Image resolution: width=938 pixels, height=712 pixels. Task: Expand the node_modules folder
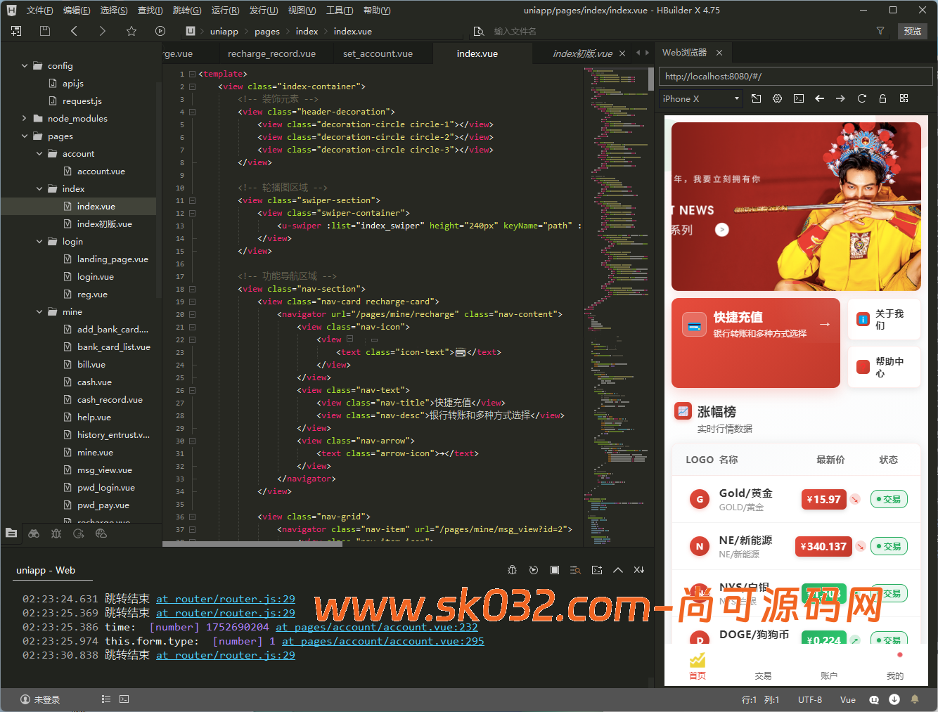(x=25, y=119)
